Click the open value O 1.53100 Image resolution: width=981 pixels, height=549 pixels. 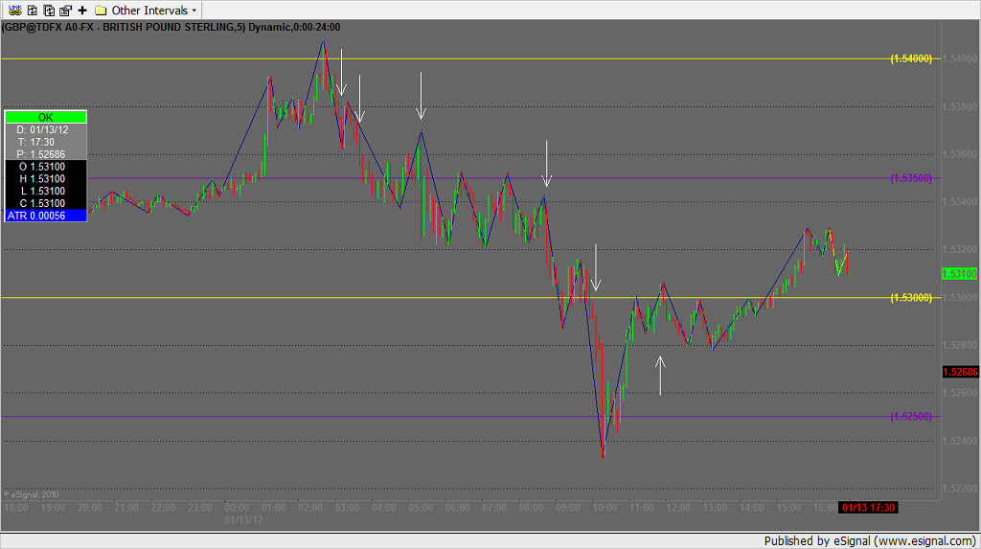(x=46, y=167)
